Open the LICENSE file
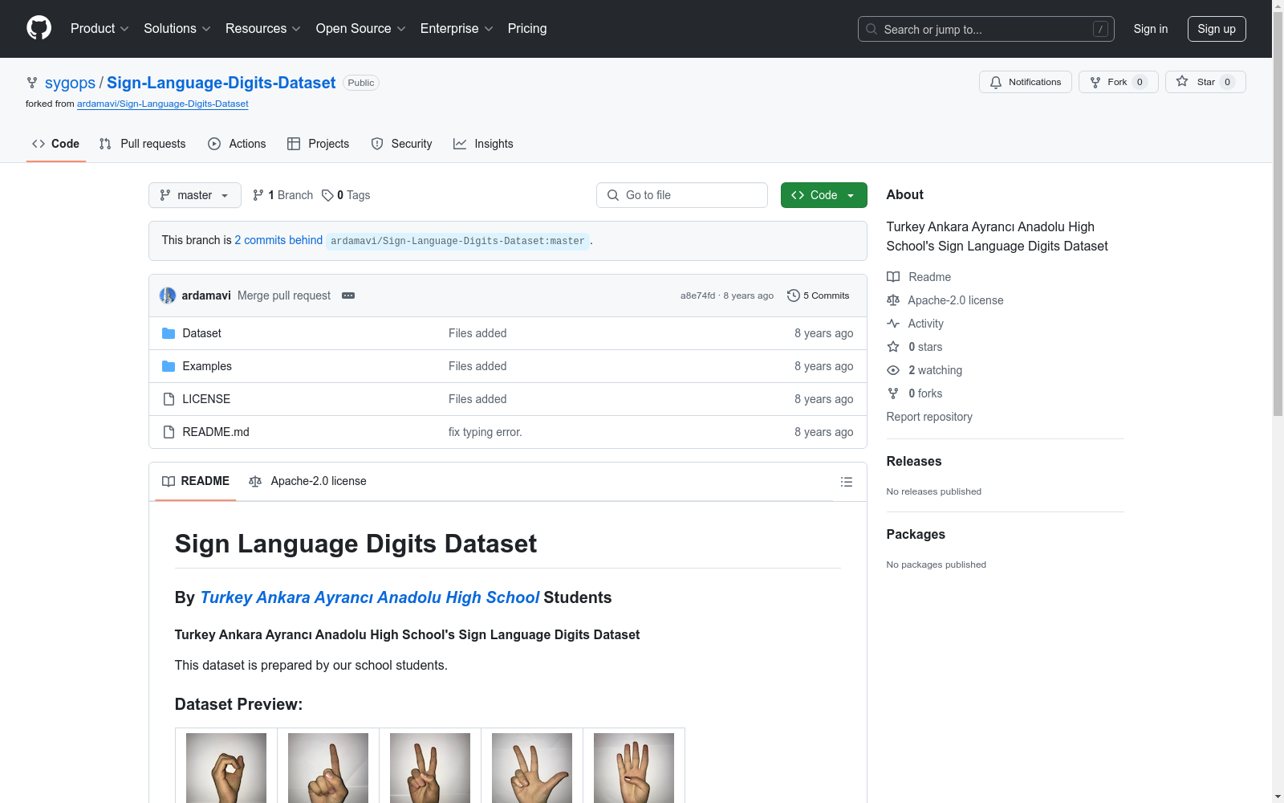Image resolution: width=1284 pixels, height=803 pixels. (x=206, y=399)
